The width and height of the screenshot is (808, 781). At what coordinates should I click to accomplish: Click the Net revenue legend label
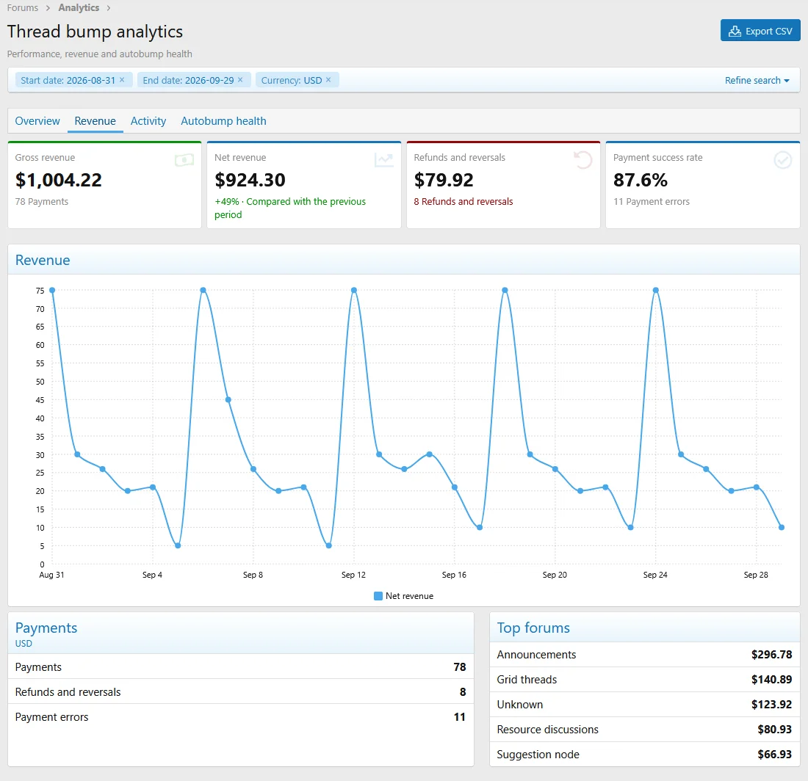point(409,596)
